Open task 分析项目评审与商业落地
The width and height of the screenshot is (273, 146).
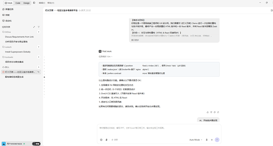[x=16, y=42]
